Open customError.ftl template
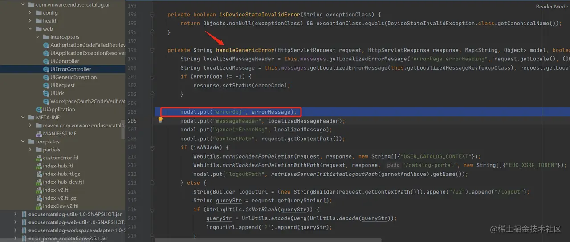 pos(61,158)
